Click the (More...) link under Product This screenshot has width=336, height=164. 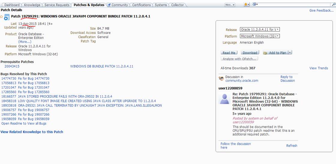pos(25,42)
